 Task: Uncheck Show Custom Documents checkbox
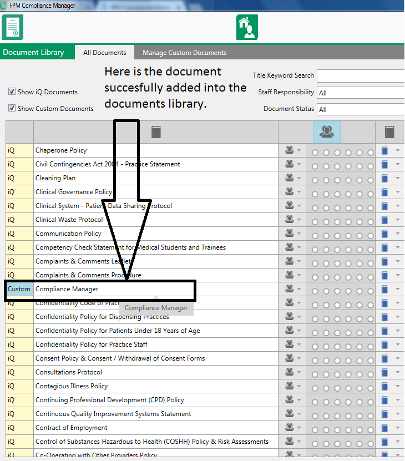pos(12,109)
